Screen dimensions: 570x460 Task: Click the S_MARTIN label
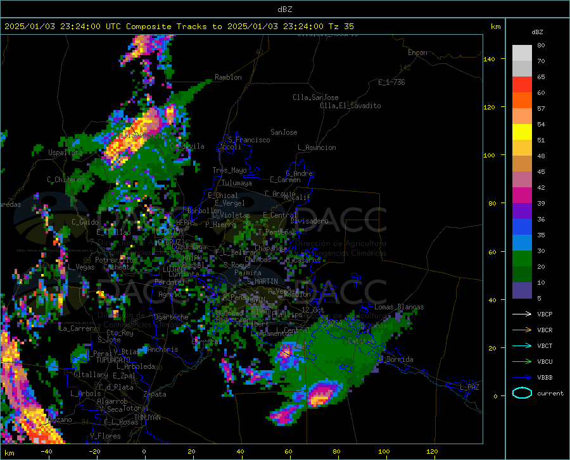point(262,282)
